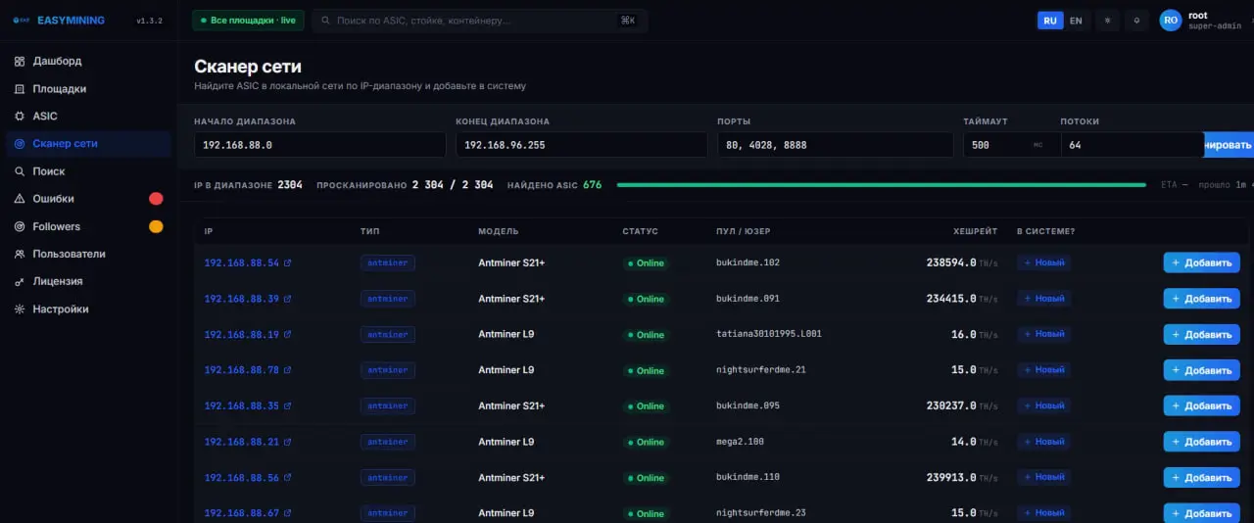Open the Дашборд sidebar icon
Viewport: 1254px width, 523px height.
click(20, 61)
